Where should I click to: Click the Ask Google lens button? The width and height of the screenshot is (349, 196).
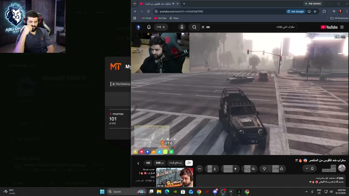coord(295,11)
